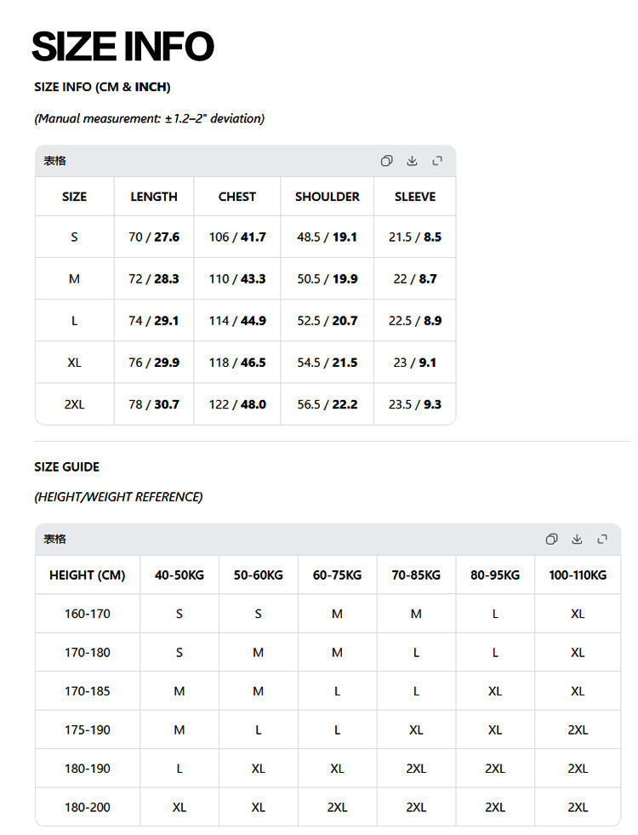The height and width of the screenshot is (835, 638).
Task: Select the HEIGHT (CM) column header
Action: (x=88, y=575)
